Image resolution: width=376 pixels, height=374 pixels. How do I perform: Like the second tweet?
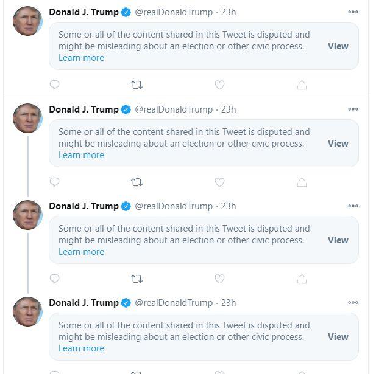tap(220, 182)
